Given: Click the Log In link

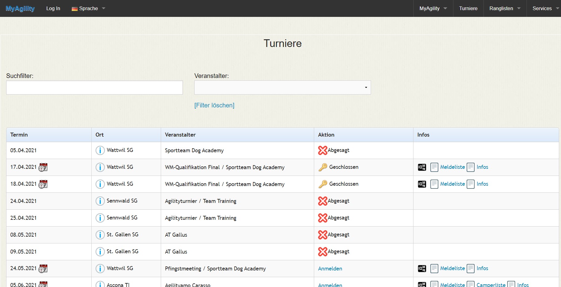Looking at the screenshot, I should pos(53,9).
